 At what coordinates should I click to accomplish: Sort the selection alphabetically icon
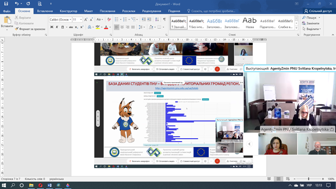[157, 19]
